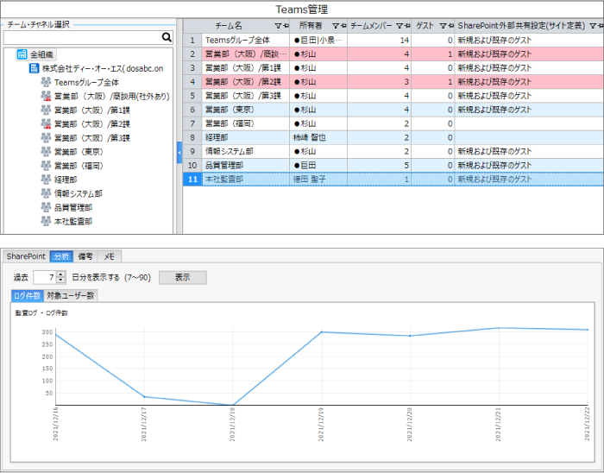
Task: Click the 2021/12/21 data point on chart
Action: coord(499,328)
